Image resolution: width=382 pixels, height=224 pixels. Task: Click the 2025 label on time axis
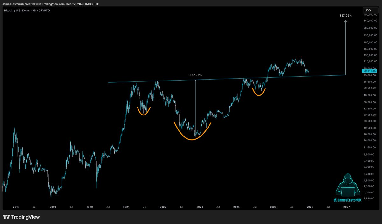[x=273, y=207]
